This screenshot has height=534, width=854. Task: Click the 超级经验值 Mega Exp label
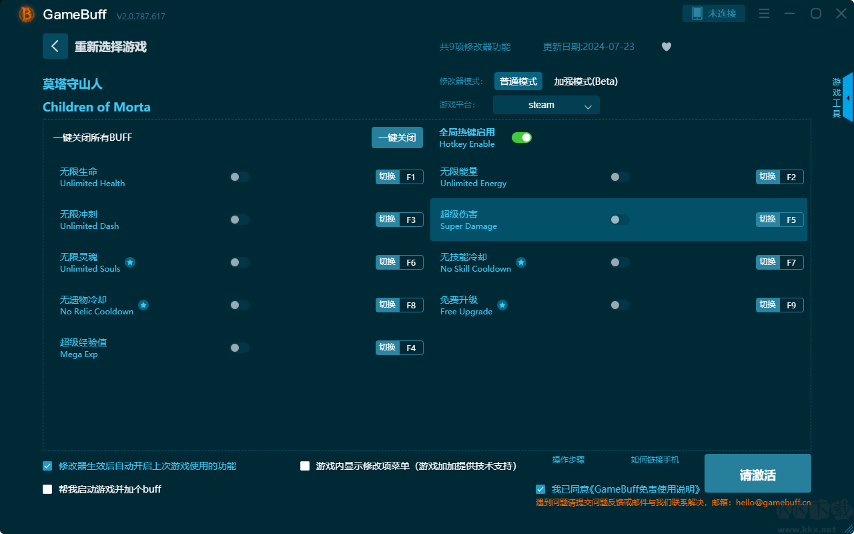tap(83, 348)
